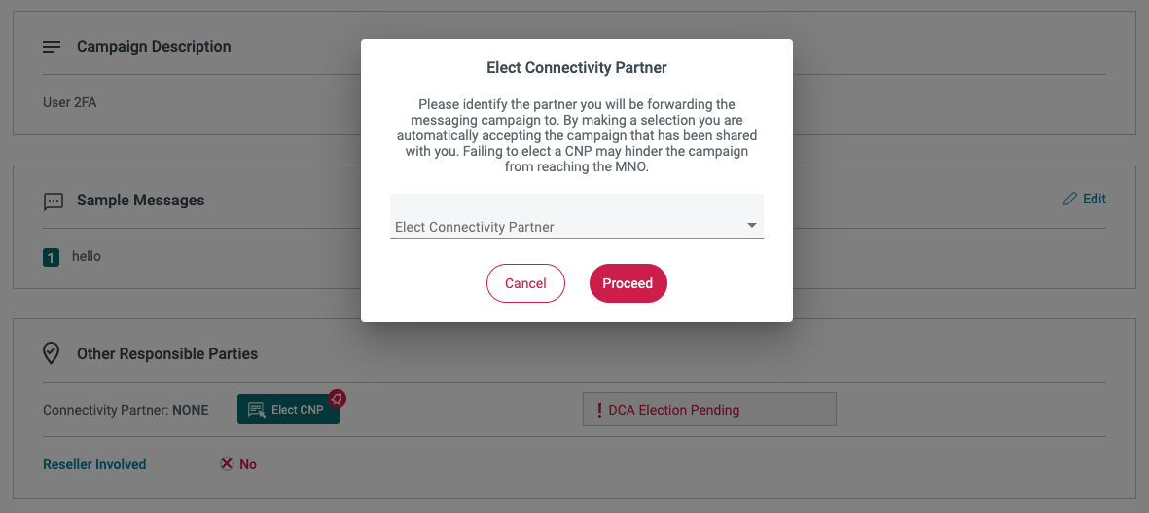The image size is (1149, 513).
Task: Click the DCA Election Pending box
Action: (709, 410)
